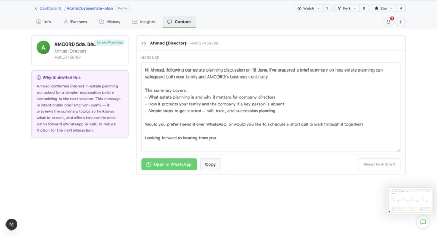This screenshot has width=437, height=236.
Task: Open the stargazers count of 4
Action: tap(401, 8)
